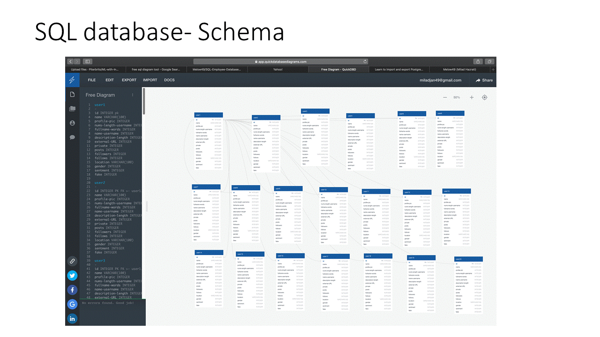The image size is (600, 337).
Task: Click the QuickDBD lightning logo
Action: click(72, 80)
